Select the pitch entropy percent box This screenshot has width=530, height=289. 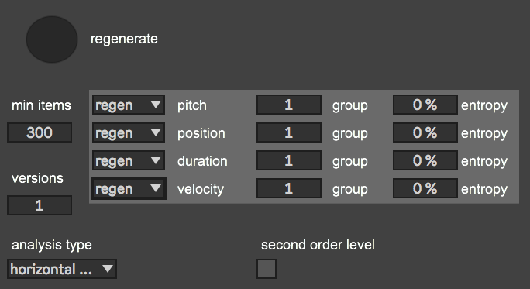point(425,105)
